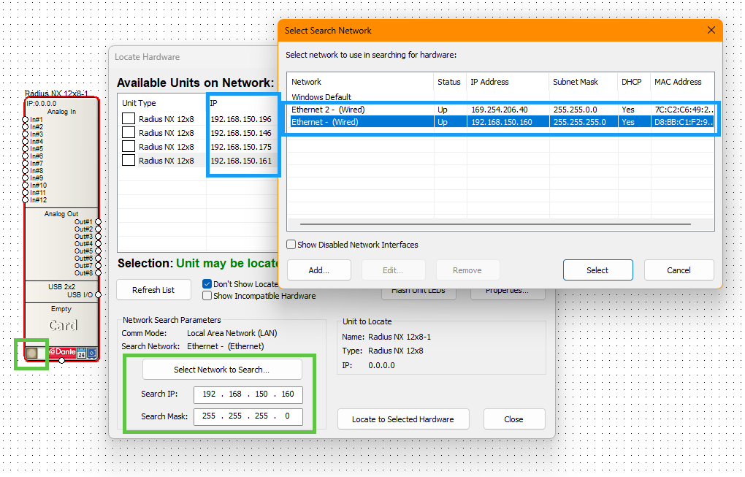This screenshot has height=477, width=745.
Task: Click the Out#1 analog output port node
Action: [98, 222]
